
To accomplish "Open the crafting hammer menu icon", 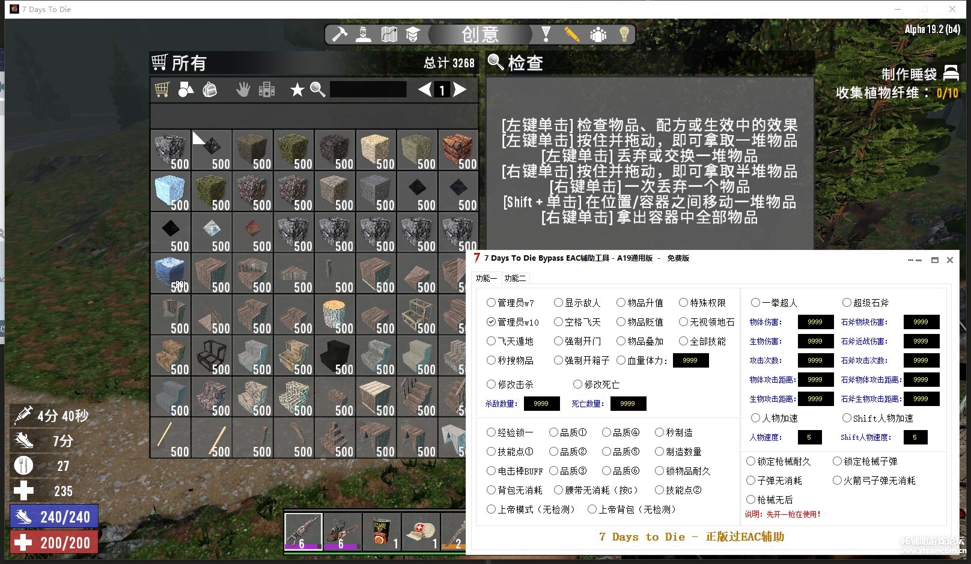I will (339, 34).
